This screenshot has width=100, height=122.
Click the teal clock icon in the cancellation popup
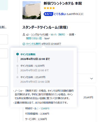click(x=17, y=54)
